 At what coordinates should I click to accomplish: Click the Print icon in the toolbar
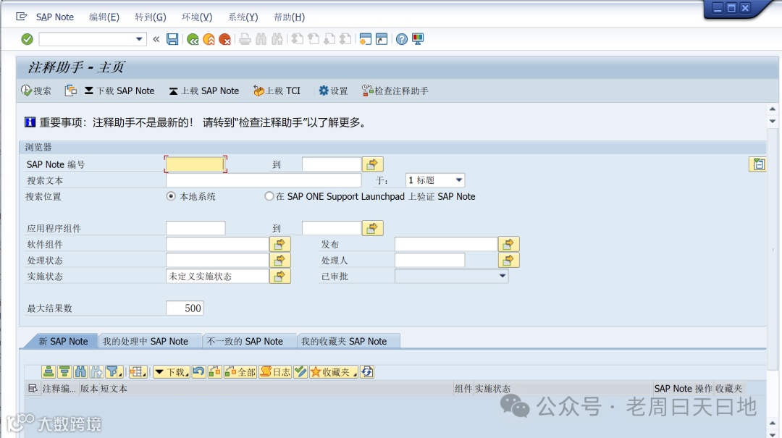point(245,39)
